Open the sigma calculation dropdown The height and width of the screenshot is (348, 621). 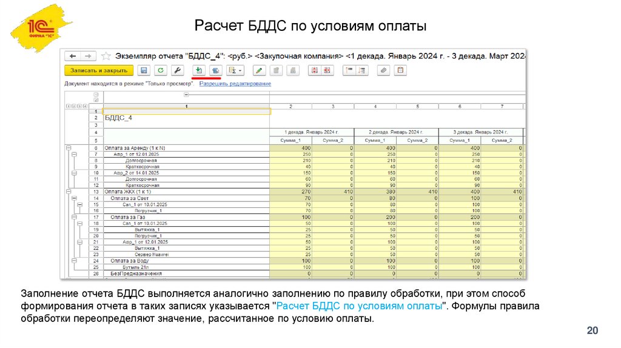tap(235, 70)
